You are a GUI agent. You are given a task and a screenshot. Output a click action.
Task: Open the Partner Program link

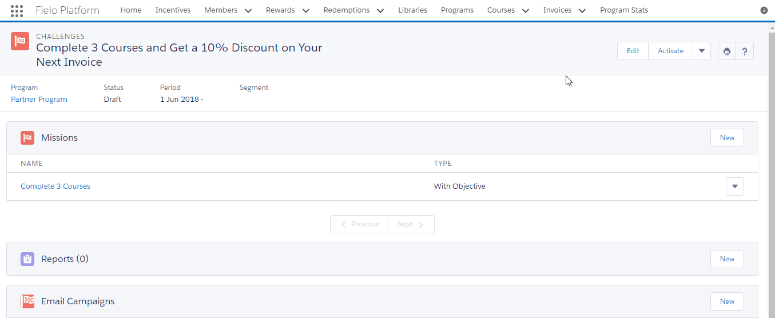(x=39, y=100)
